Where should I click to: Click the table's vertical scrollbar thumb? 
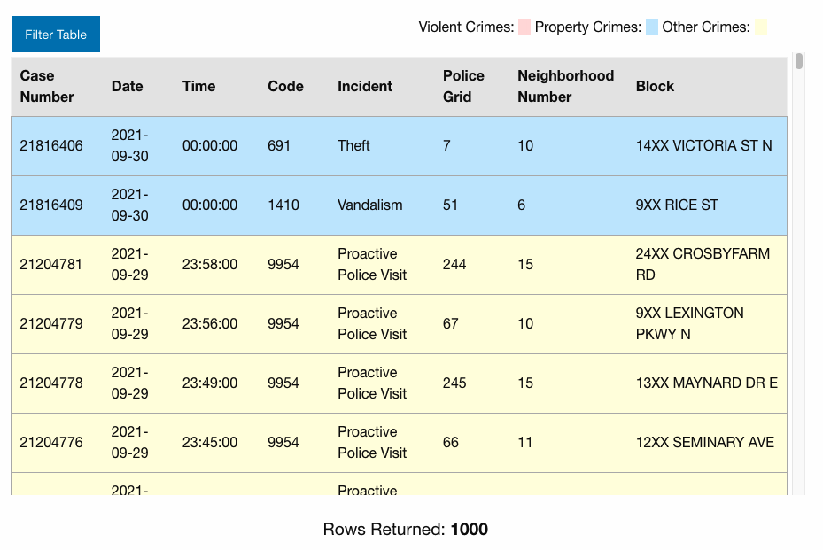coord(799,61)
